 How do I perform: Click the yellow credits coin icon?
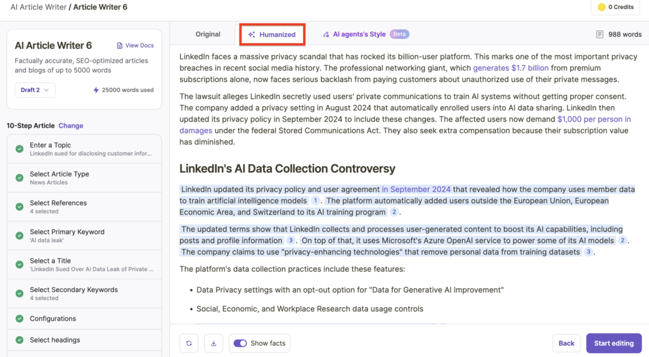point(601,7)
